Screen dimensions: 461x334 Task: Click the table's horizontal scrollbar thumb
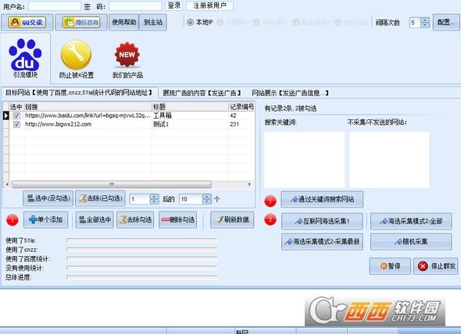(112, 184)
